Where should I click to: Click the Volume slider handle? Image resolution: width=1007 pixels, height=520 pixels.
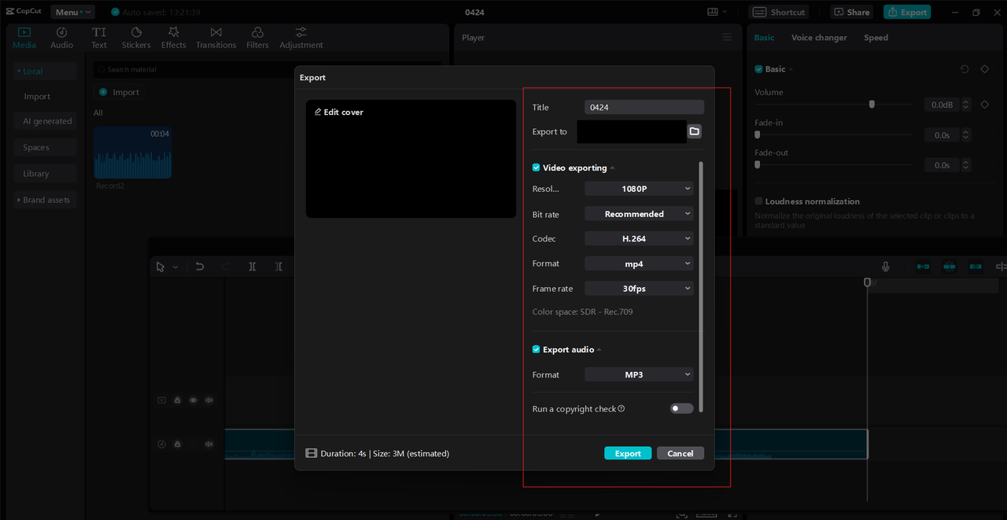[872, 104]
